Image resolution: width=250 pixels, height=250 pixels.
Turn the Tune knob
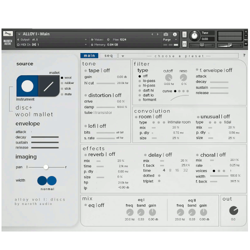tap(194, 35)
